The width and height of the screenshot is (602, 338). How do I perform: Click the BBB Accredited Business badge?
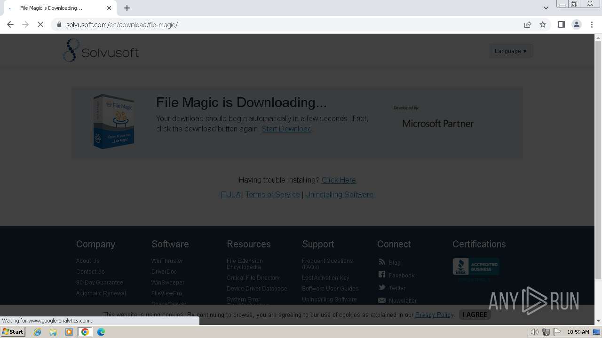[x=476, y=267]
